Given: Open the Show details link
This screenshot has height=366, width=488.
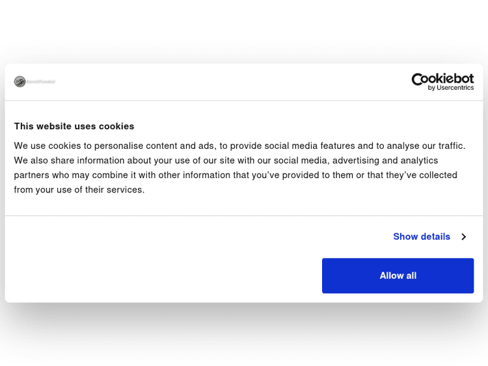Looking at the screenshot, I should (422, 237).
